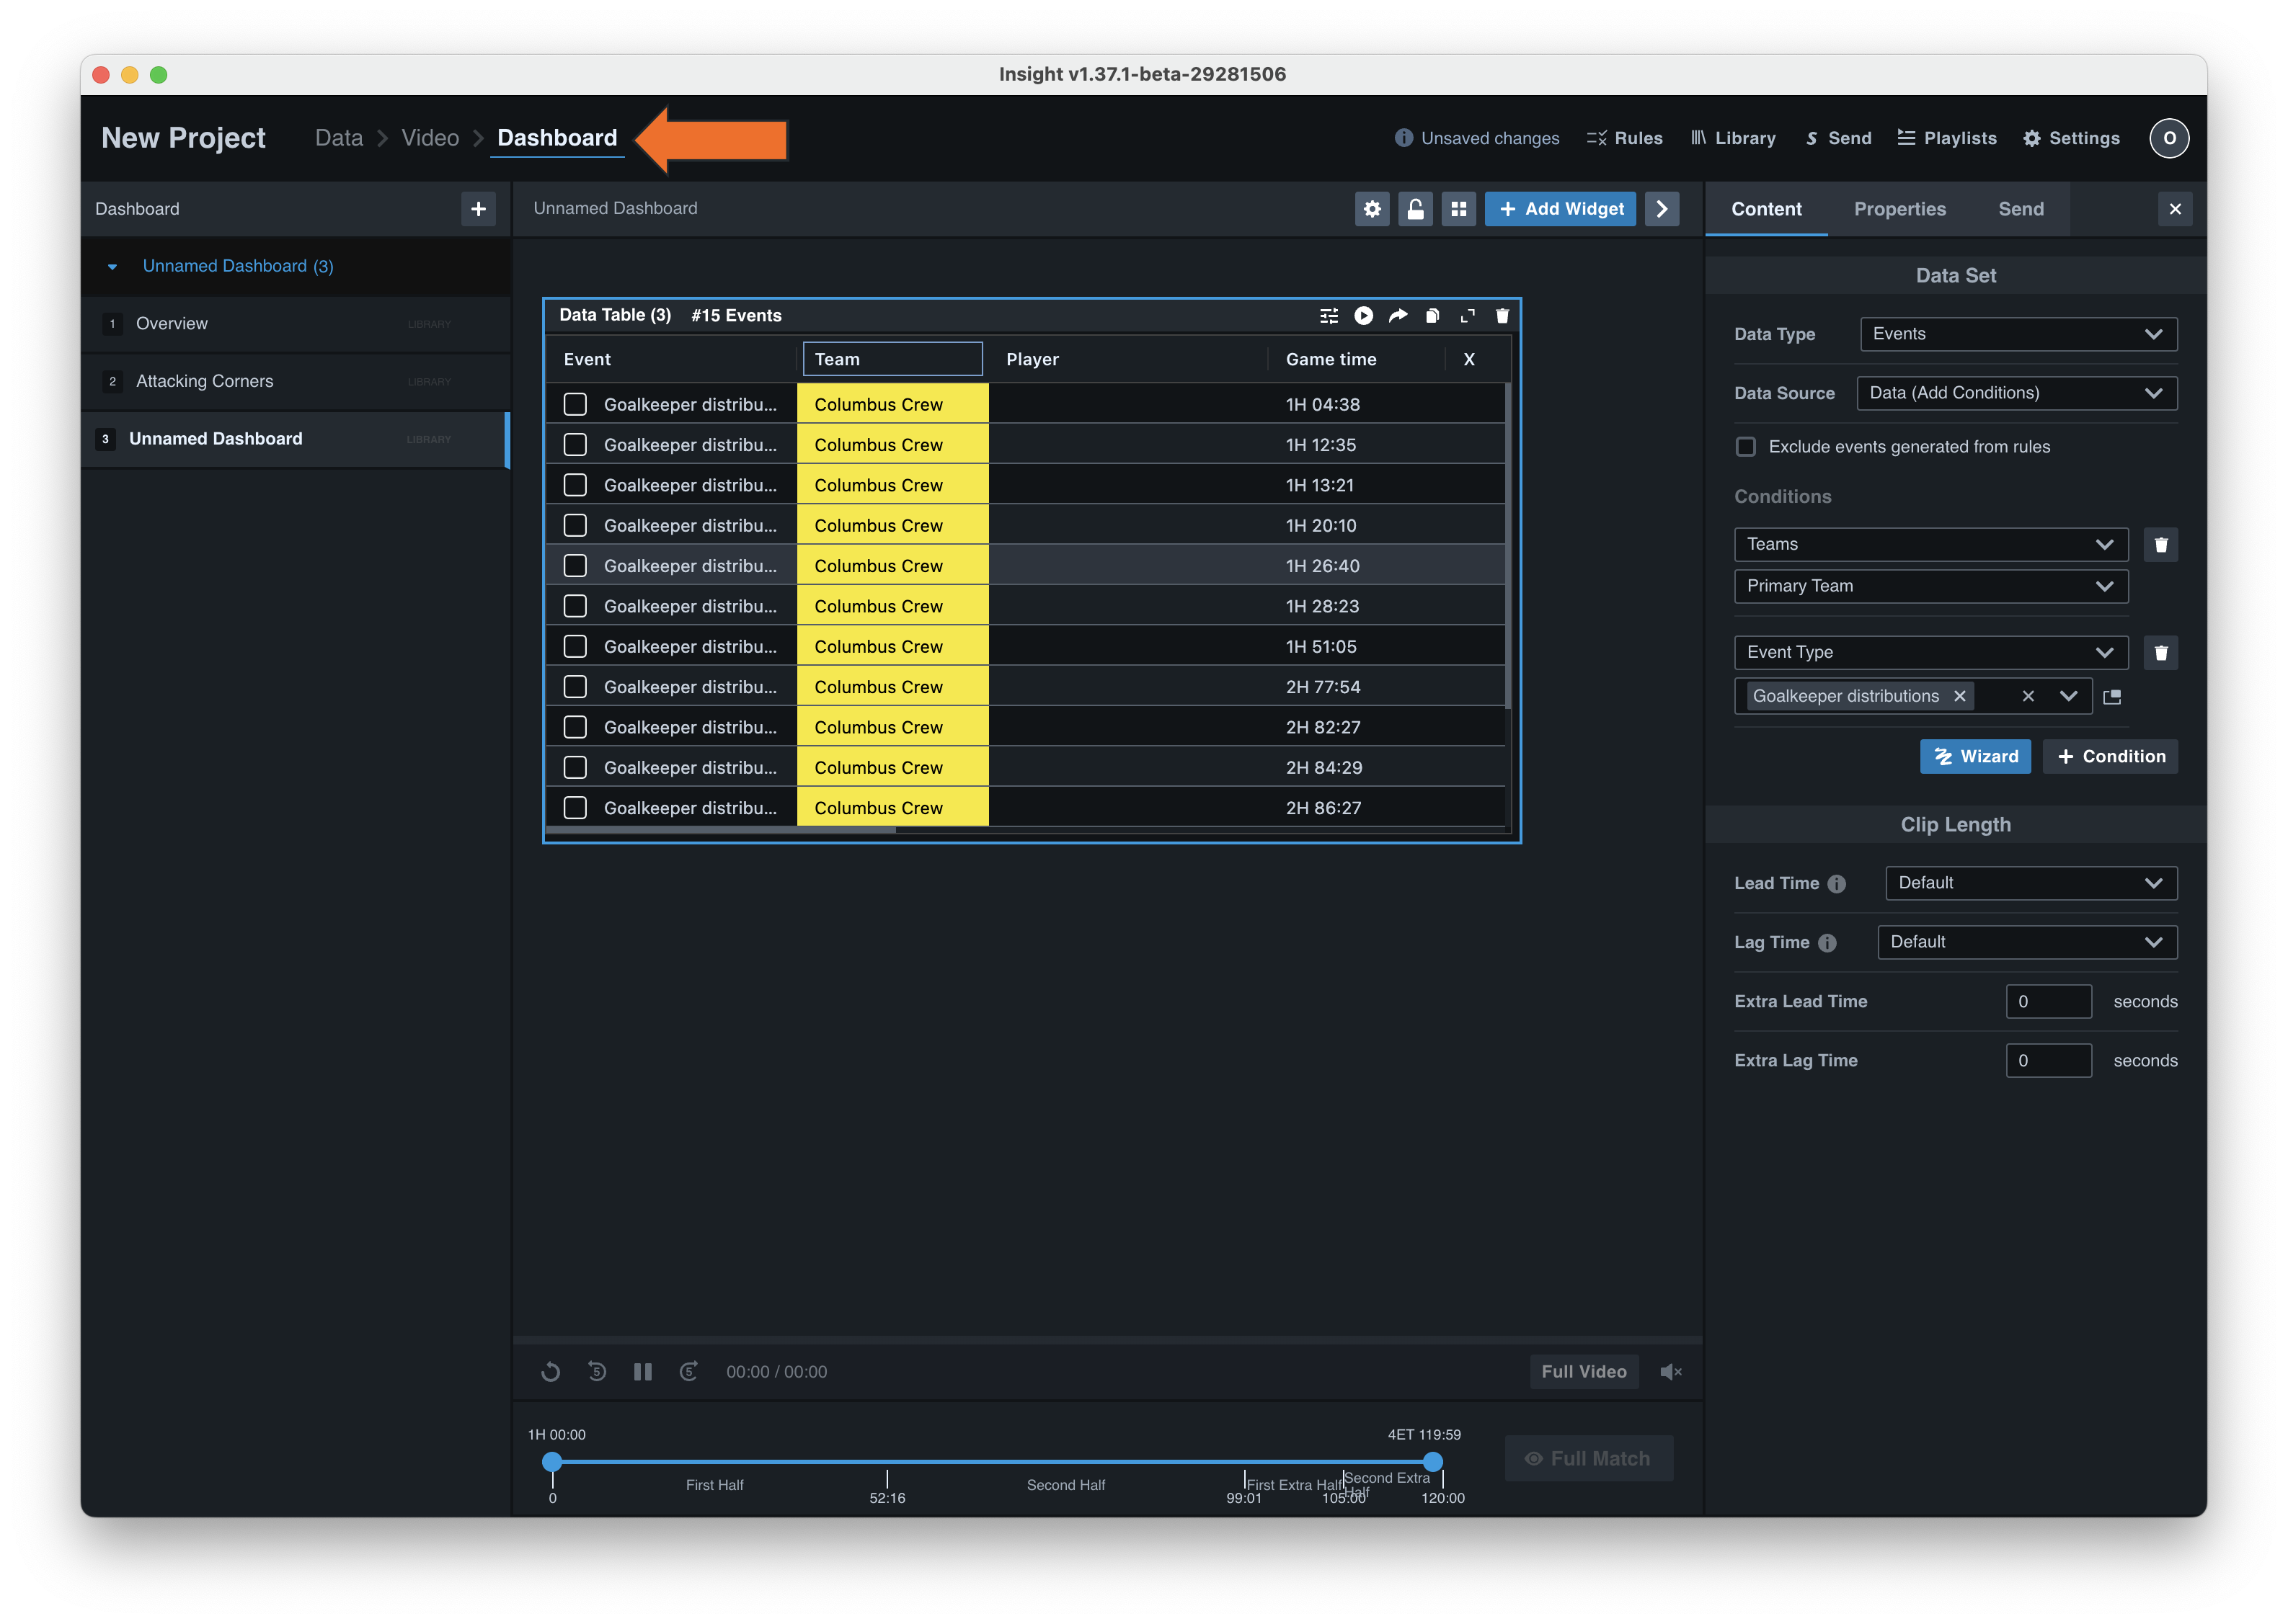Image resolution: width=2288 pixels, height=1624 pixels.
Task: Open the Data Source dropdown
Action: tap(2016, 393)
